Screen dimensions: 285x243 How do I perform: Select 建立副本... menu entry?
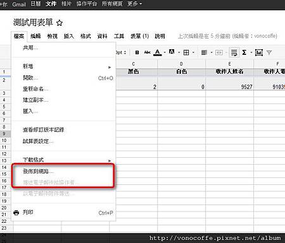pyautogui.click(x=63, y=100)
